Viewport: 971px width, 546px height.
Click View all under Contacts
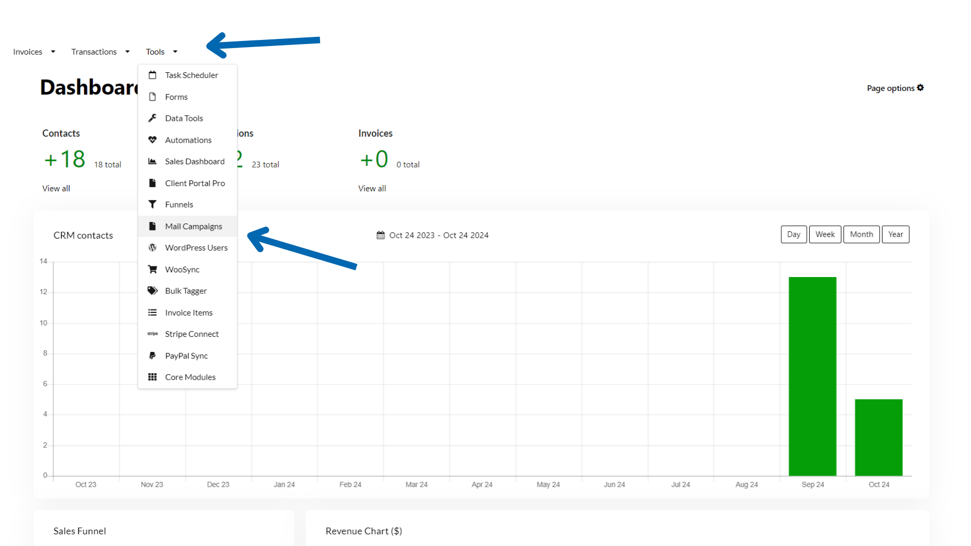56,189
